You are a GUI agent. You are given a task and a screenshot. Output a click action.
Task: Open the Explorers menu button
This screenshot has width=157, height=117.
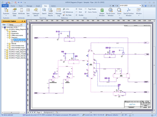click(x=6, y=12)
